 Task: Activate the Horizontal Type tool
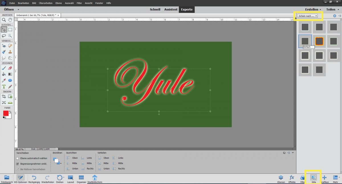pyautogui.click(x=4, y=86)
